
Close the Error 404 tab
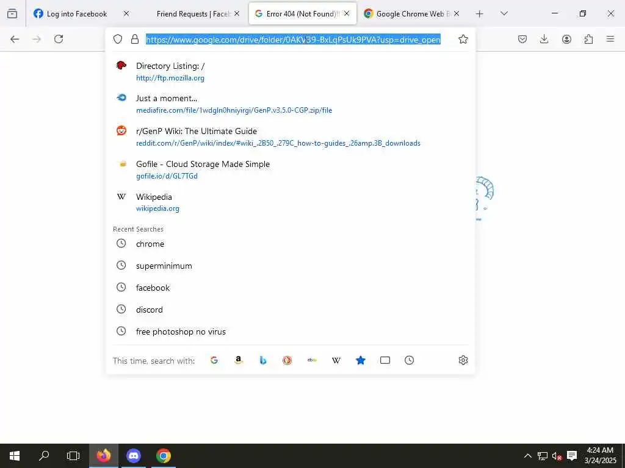click(347, 13)
